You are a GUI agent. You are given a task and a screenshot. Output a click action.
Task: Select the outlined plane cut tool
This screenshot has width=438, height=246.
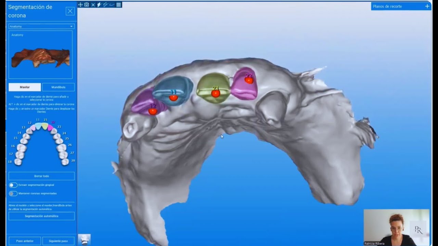tap(105, 5)
